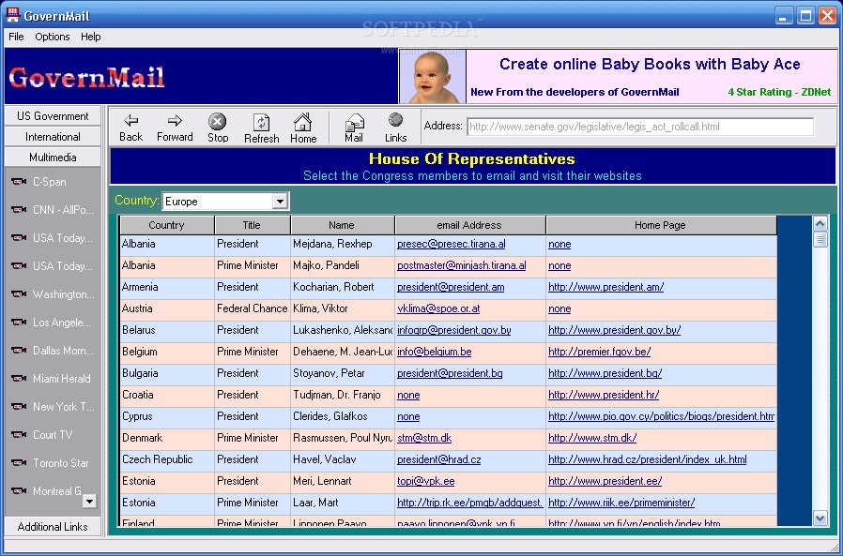This screenshot has height=556, width=843.
Task: Switch to the US Government section
Action: (53, 116)
